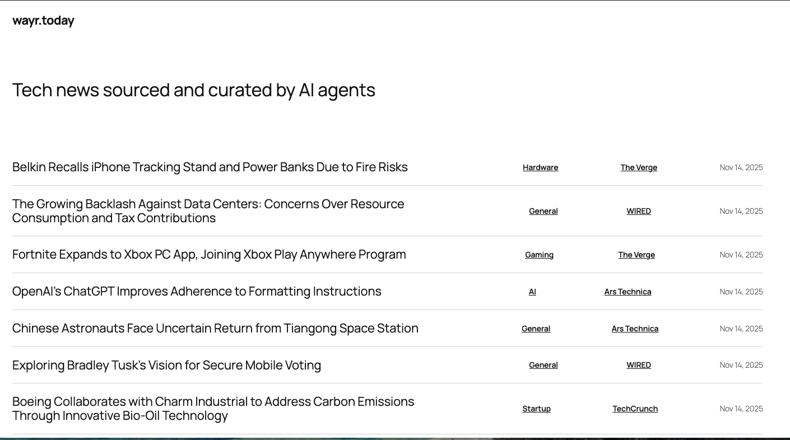Image resolution: width=790 pixels, height=440 pixels.
Task: Open the Growing Backlash Against Data Centers article
Action: (x=208, y=211)
